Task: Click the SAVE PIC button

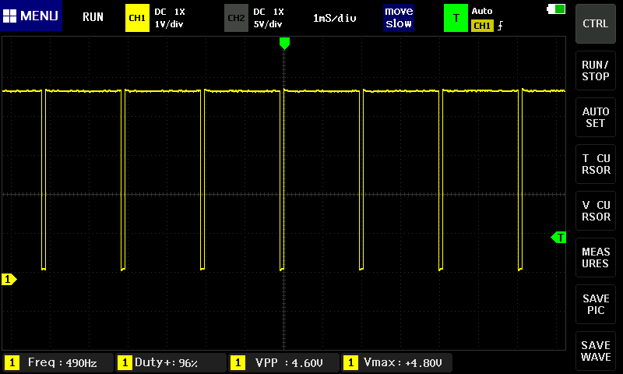Action: (596, 305)
